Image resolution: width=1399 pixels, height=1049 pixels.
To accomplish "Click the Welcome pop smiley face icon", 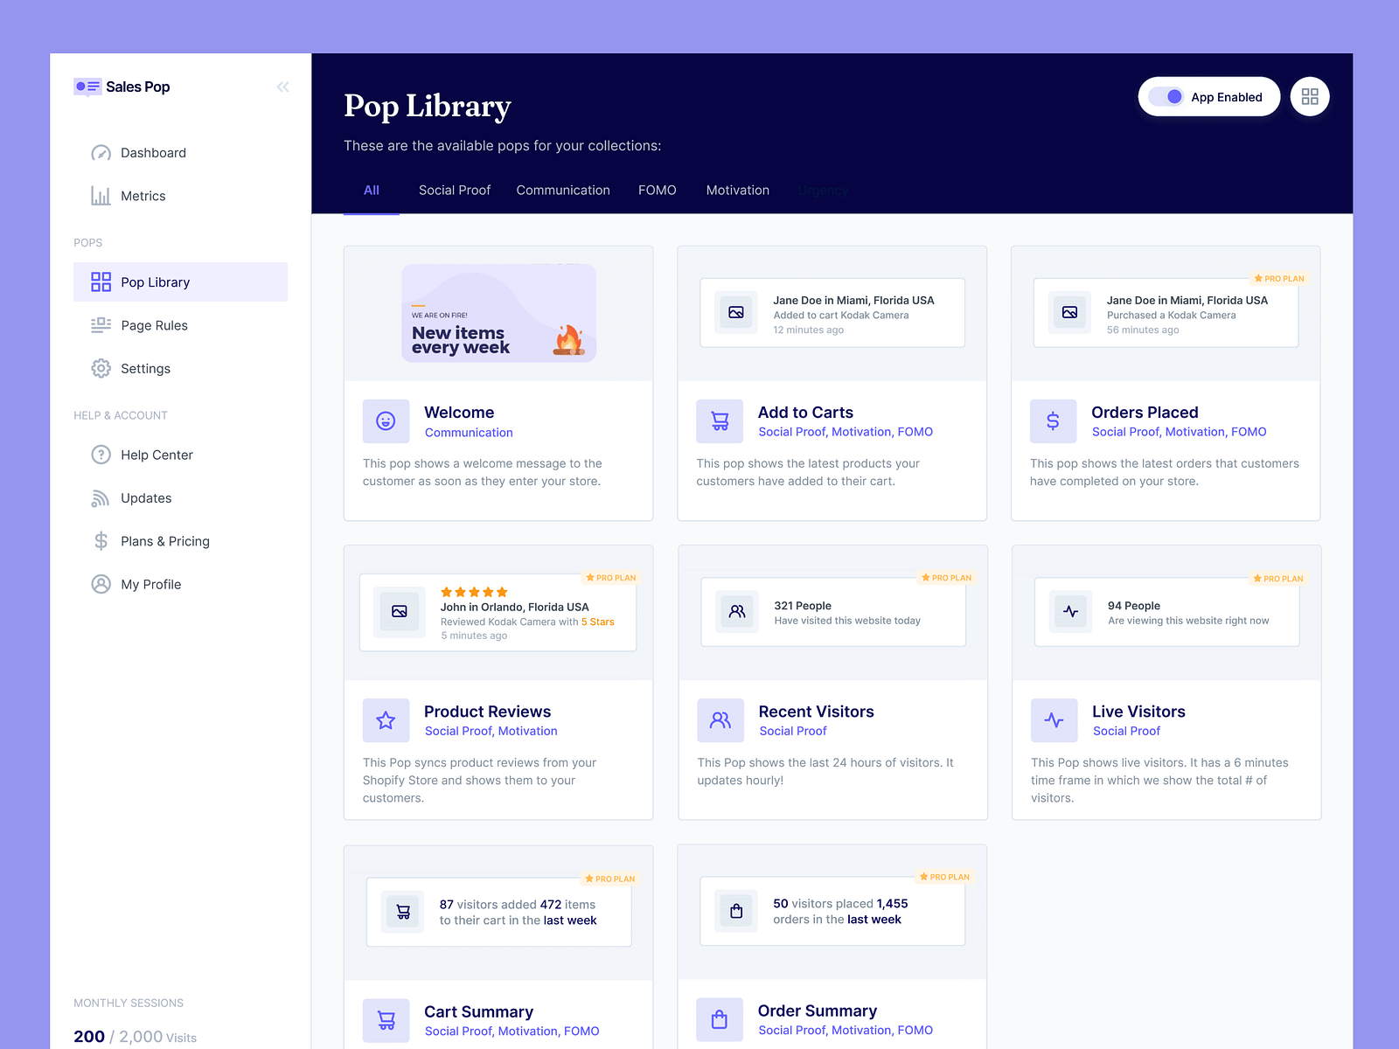I will (385, 420).
